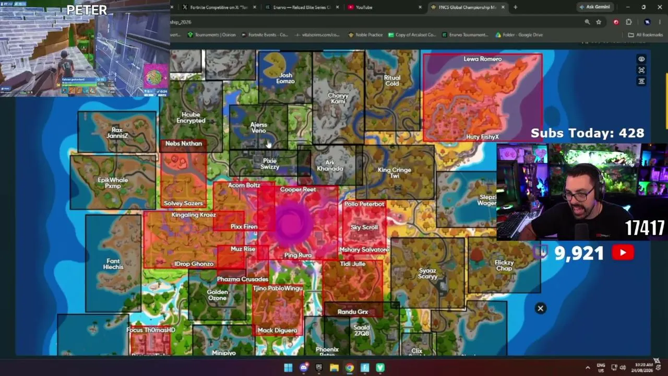Click the map expand-height icon below the frame icon
Image resolution: width=668 pixels, height=376 pixels.
[641, 81]
